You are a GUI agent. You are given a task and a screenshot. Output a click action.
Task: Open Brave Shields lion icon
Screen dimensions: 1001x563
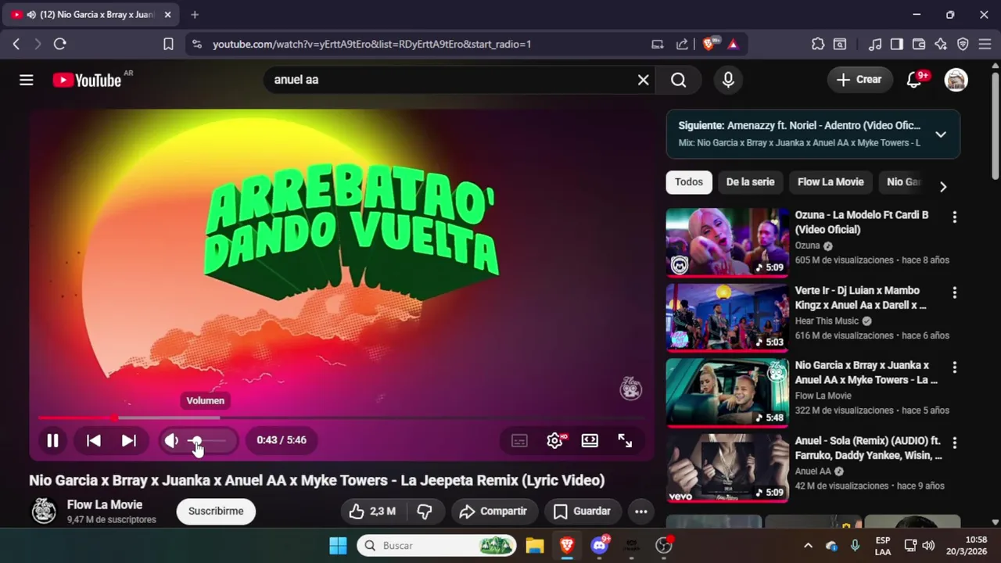709,45
